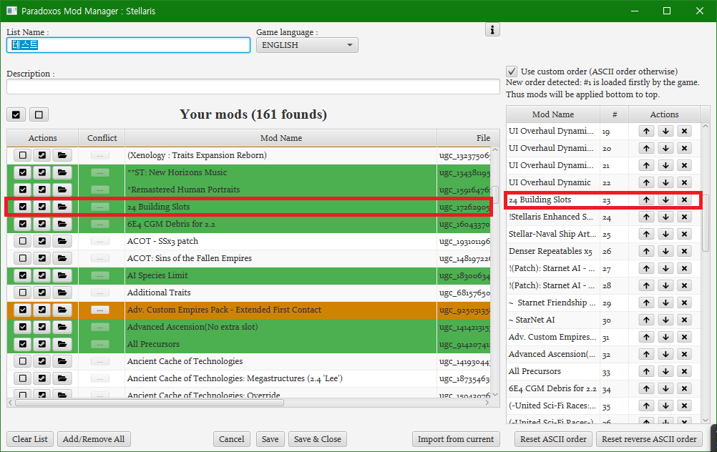Click the Save & Close button
Image resolution: width=717 pixels, height=452 pixels.
point(317,439)
